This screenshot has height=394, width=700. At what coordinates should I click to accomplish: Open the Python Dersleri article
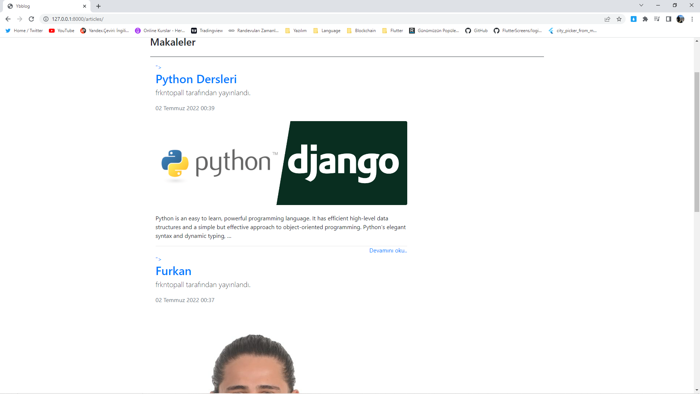196,79
